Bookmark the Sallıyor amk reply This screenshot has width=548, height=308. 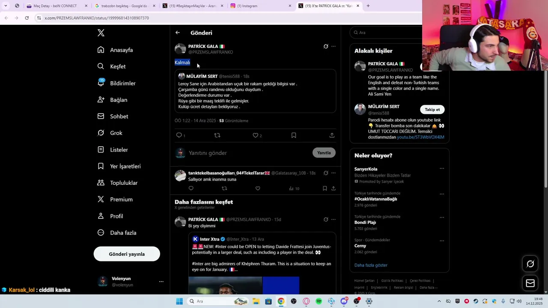tap(325, 188)
